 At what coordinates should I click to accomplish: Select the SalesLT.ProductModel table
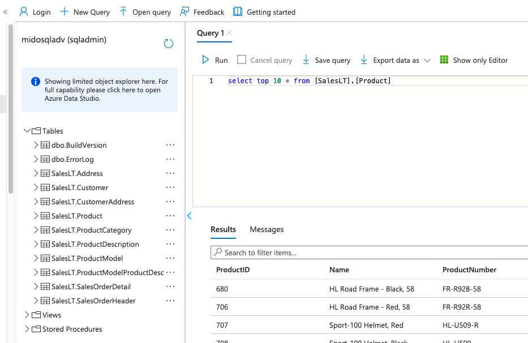coord(87,259)
